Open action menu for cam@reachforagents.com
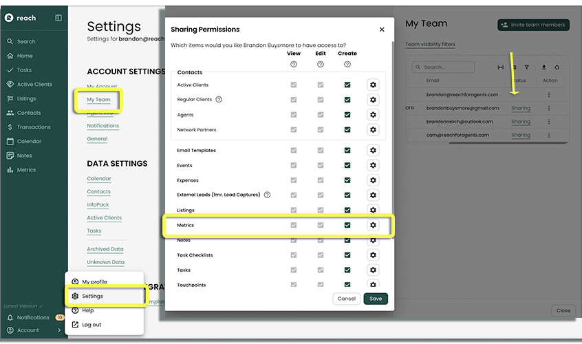The image size is (582, 344). [x=548, y=135]
